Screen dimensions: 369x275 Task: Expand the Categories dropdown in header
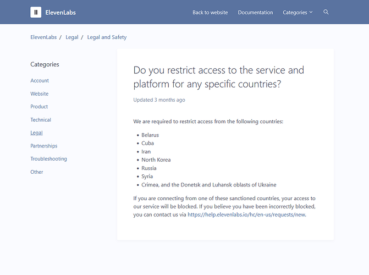click(x=298, y=13)
